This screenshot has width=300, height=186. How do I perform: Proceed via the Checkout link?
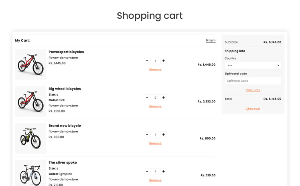pyautogui.click(x=253, y=108)
